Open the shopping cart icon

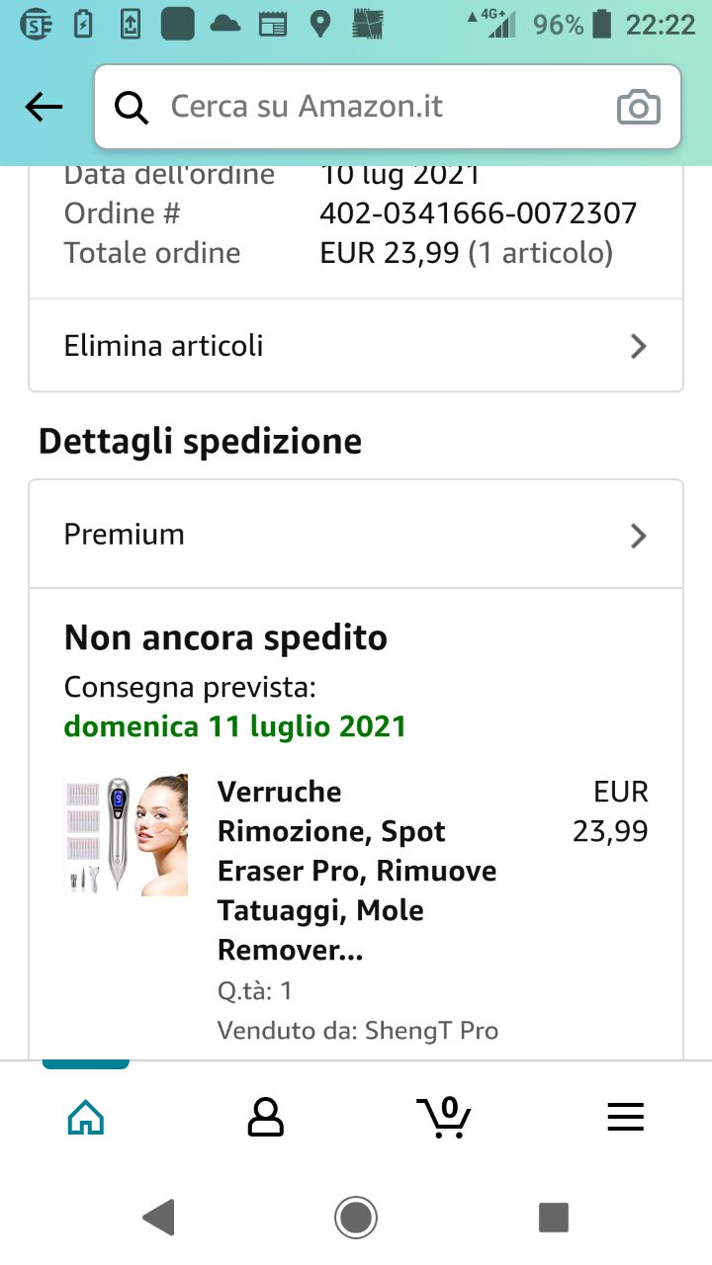(x=445, y=1117)
